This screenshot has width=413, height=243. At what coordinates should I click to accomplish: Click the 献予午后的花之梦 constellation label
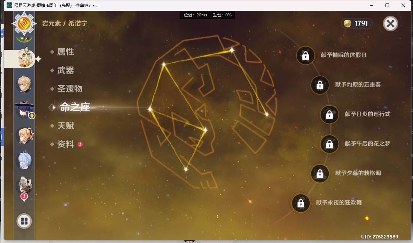coord(367,144)
